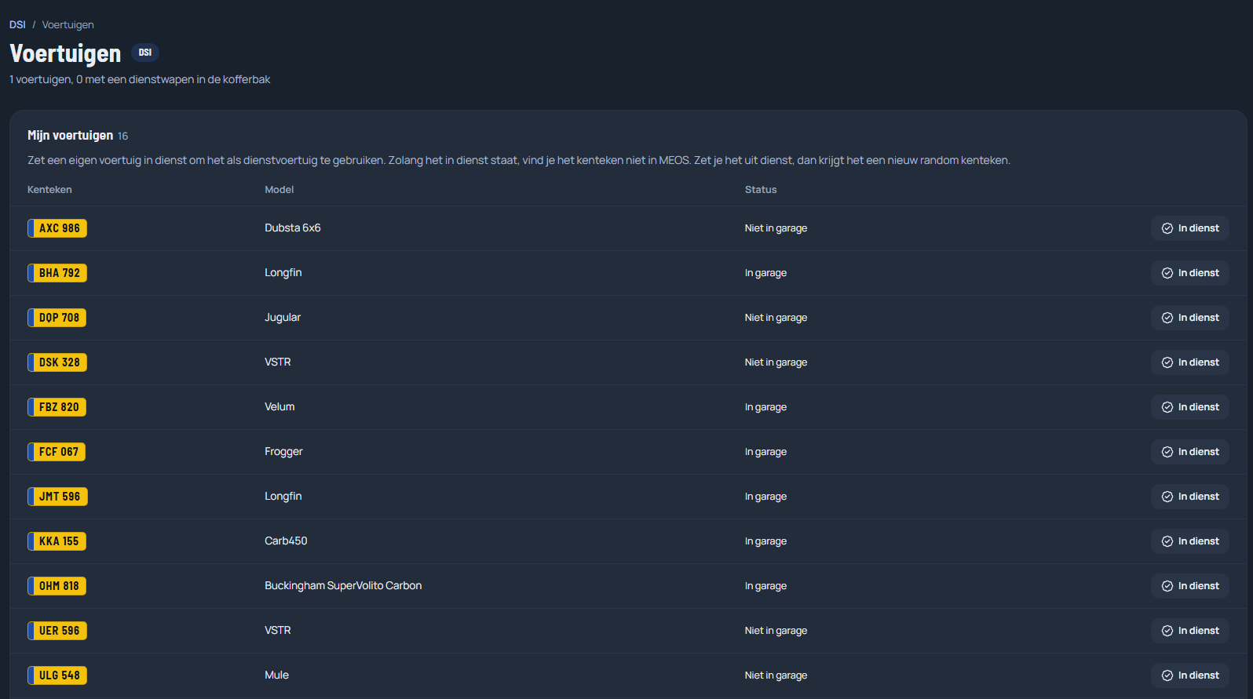Click Model column header
The image size is (1253, 699).
279,190
